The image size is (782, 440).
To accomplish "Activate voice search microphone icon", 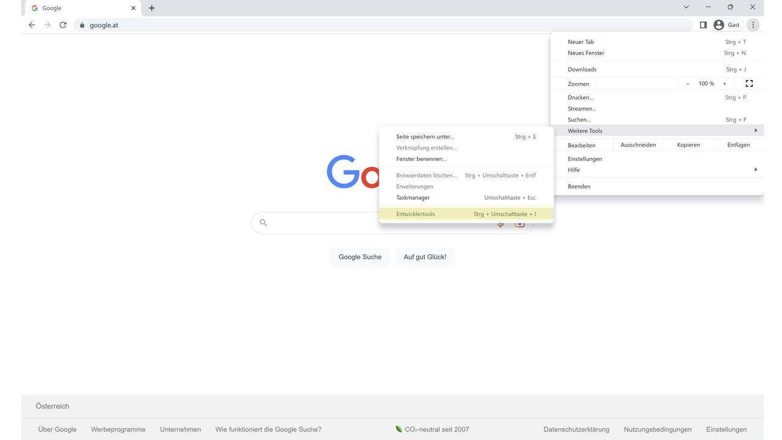I will 500,223.
